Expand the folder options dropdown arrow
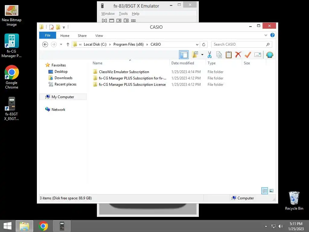309x232 pixels. click(202, 55)
